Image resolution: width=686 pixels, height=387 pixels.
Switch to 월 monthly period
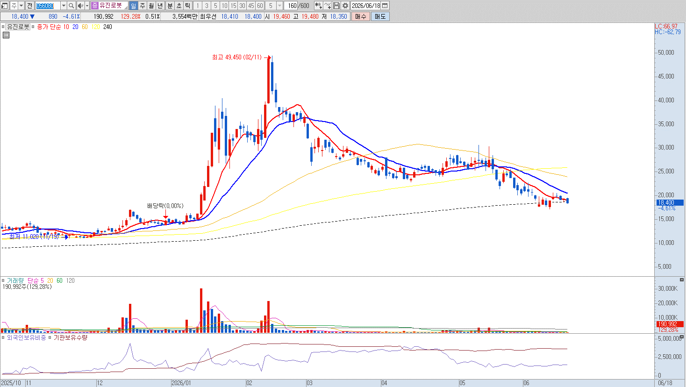point(151,6)
